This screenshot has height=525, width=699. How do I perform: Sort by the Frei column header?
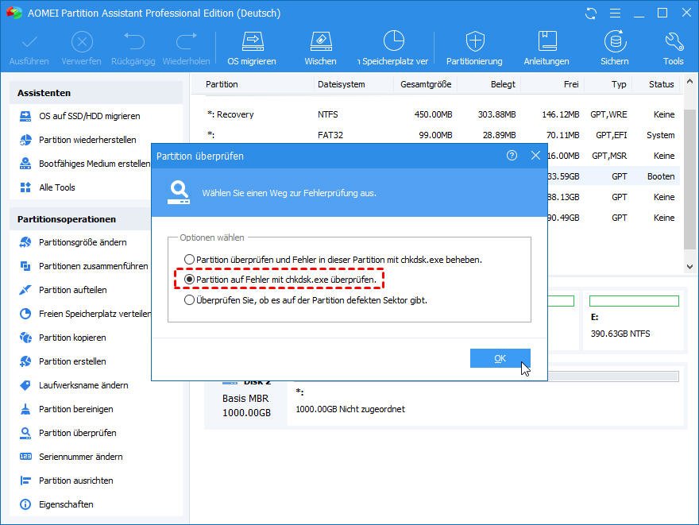click(571, 84)
